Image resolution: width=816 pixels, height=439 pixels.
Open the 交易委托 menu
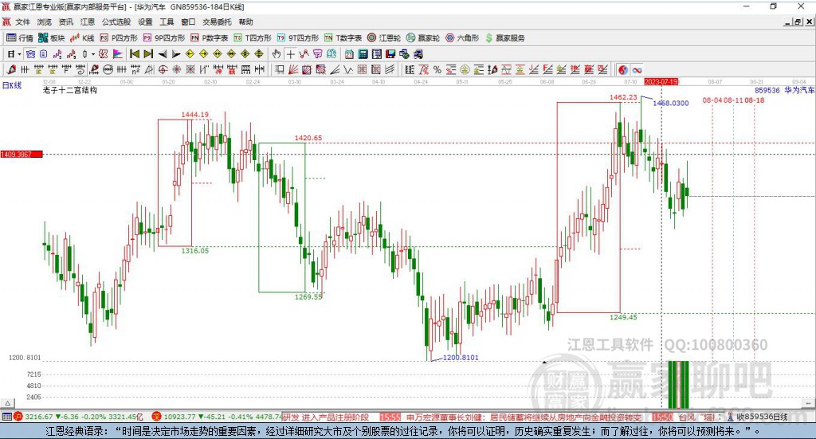217,22
